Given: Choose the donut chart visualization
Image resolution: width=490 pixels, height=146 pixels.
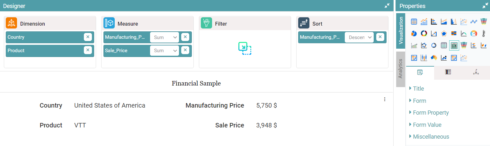Looking at the screenshot, I should (x=424, y=34).
